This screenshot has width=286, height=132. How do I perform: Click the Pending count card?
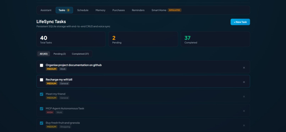[143, 39]
